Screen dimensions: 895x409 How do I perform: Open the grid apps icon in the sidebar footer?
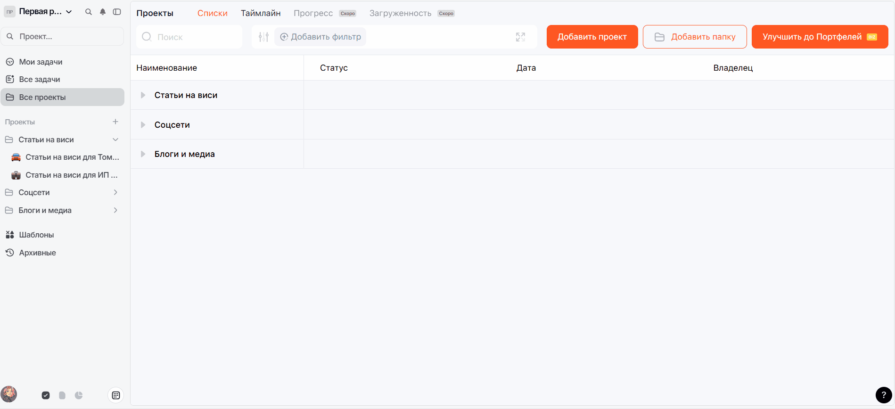(x=116, y=395)
